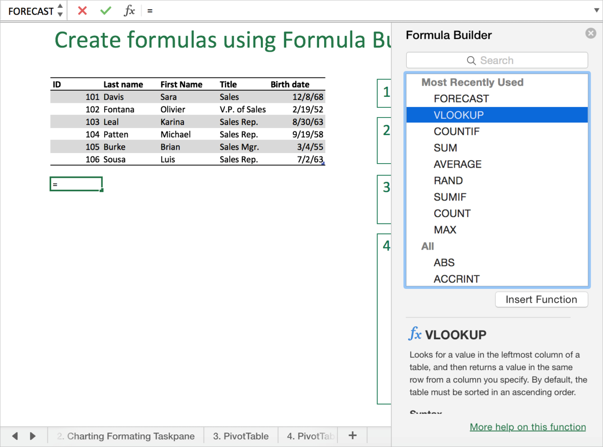This screenshot has height=447, width=603.
Task: Select FORECAST in Most Recently Used
Action: 461,98
